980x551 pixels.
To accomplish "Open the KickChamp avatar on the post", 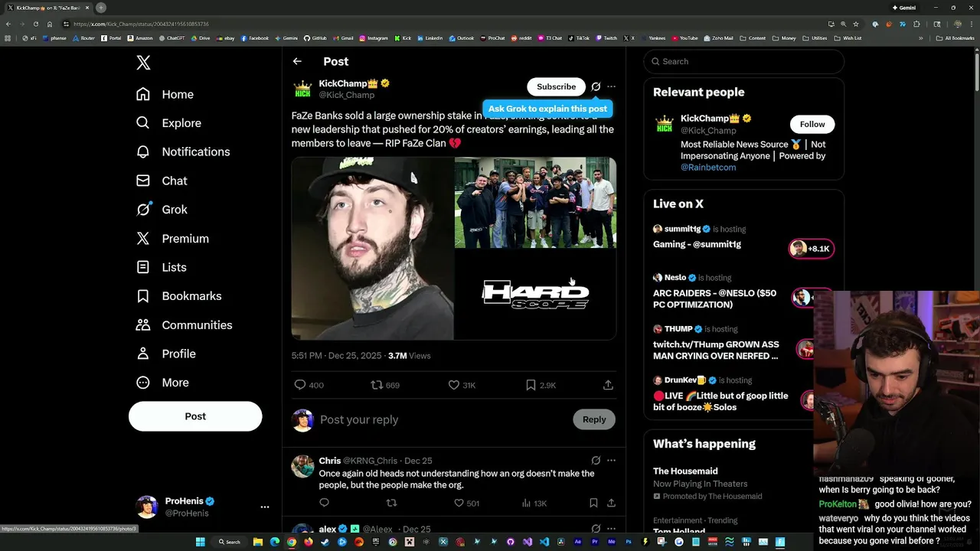I will tap(302, 89).
